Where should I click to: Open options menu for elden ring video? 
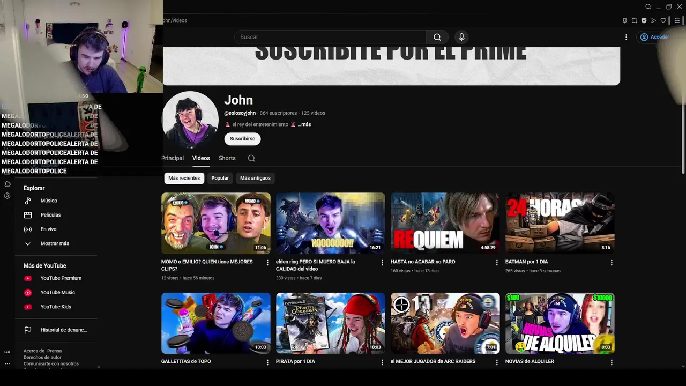pos(382,263)
